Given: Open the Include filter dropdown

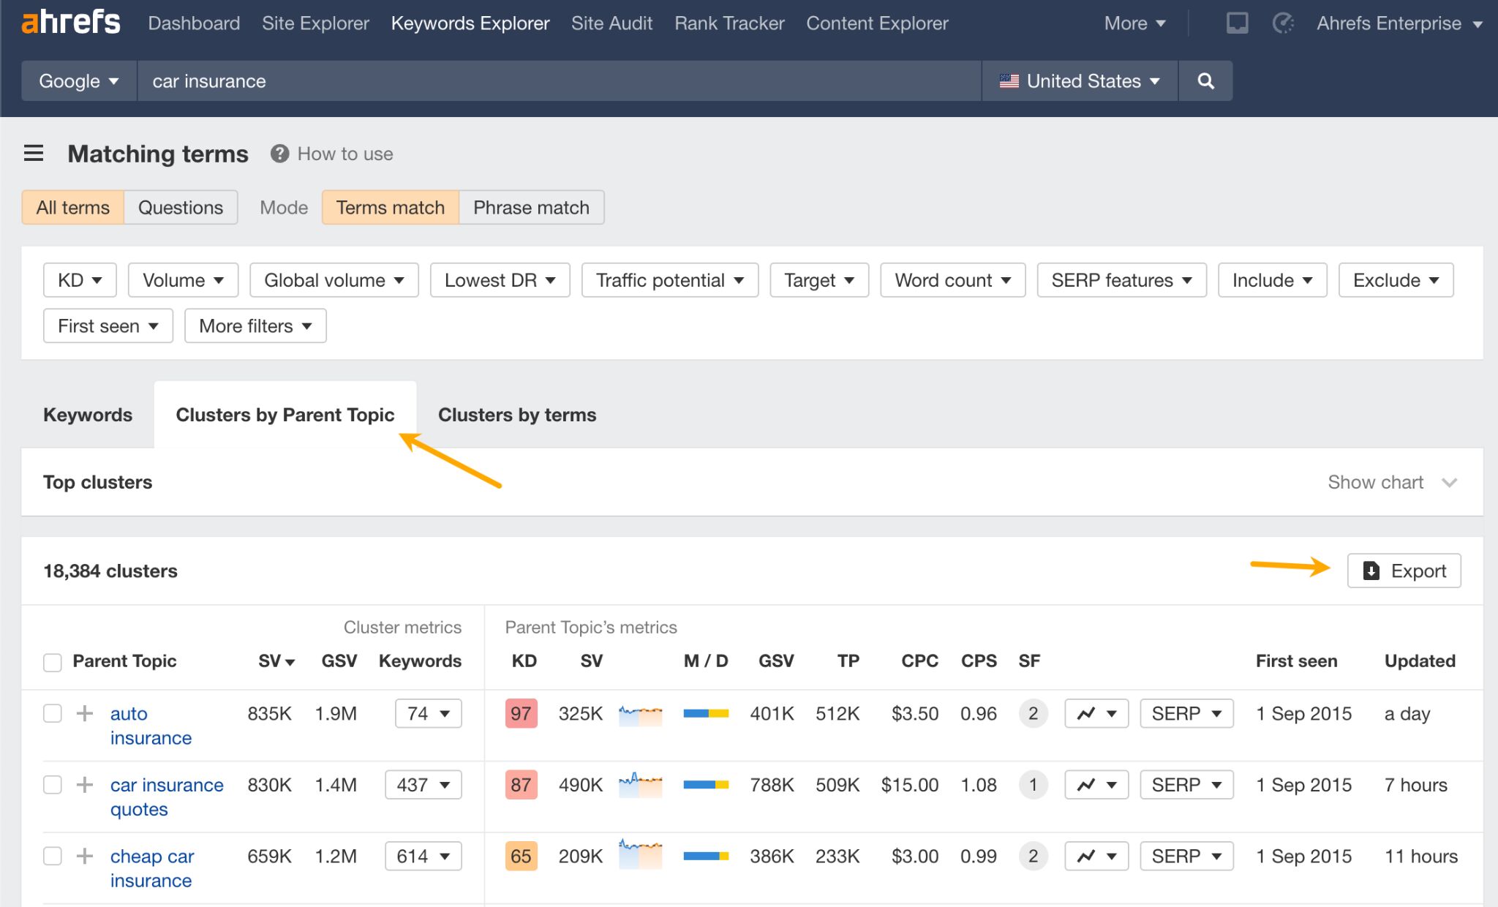Looking at the screenshot, I should click(x=1272, y=280).
